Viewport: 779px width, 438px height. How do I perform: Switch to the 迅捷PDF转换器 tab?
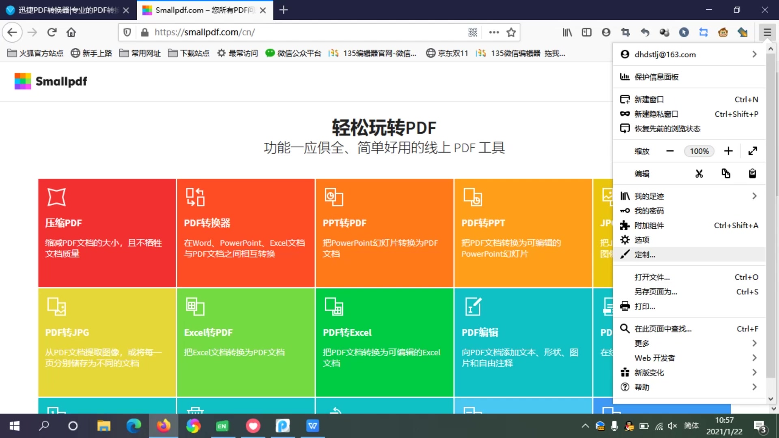click(67, 10)
